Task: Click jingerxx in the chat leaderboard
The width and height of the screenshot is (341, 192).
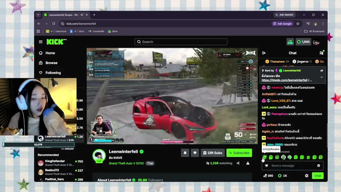Action: coord(302,62)
